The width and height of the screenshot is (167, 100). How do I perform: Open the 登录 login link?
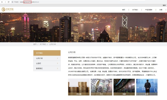164,5
